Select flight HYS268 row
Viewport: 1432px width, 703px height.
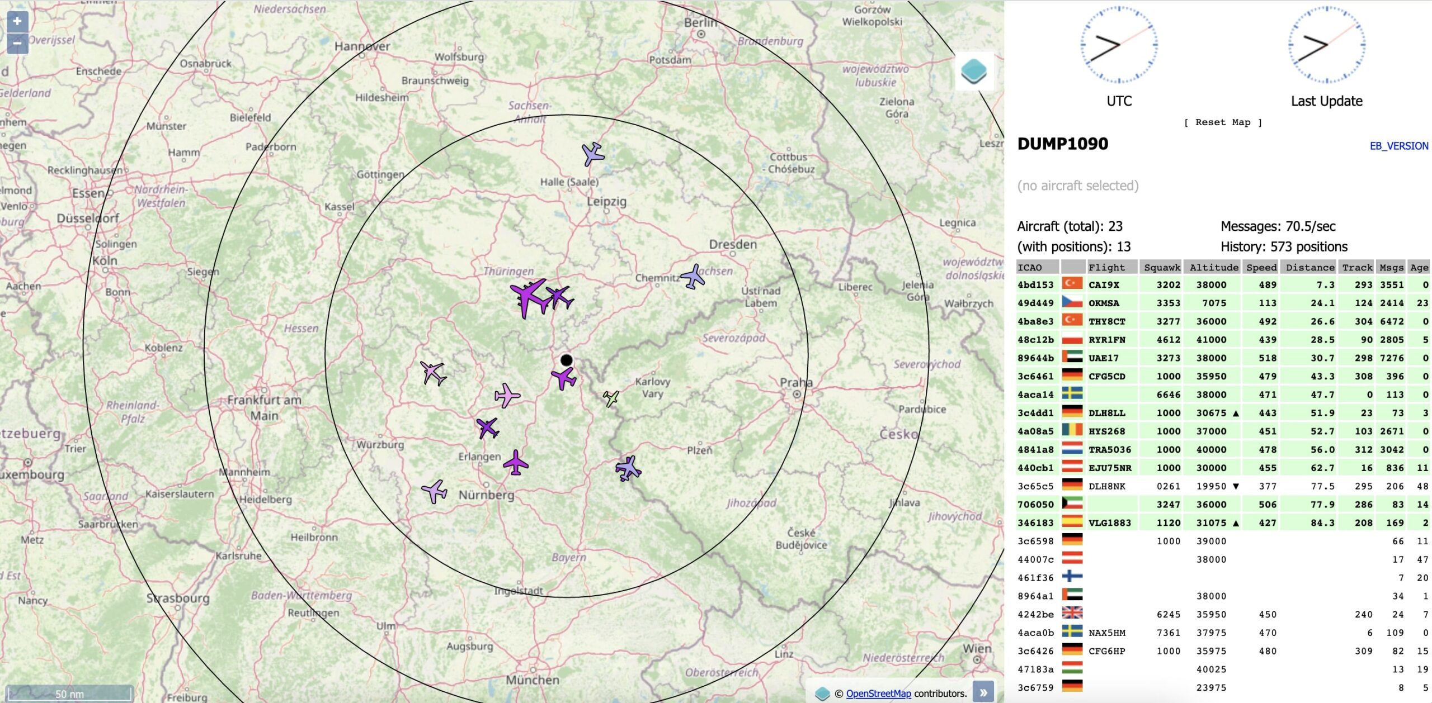[x=1223, y=431]
